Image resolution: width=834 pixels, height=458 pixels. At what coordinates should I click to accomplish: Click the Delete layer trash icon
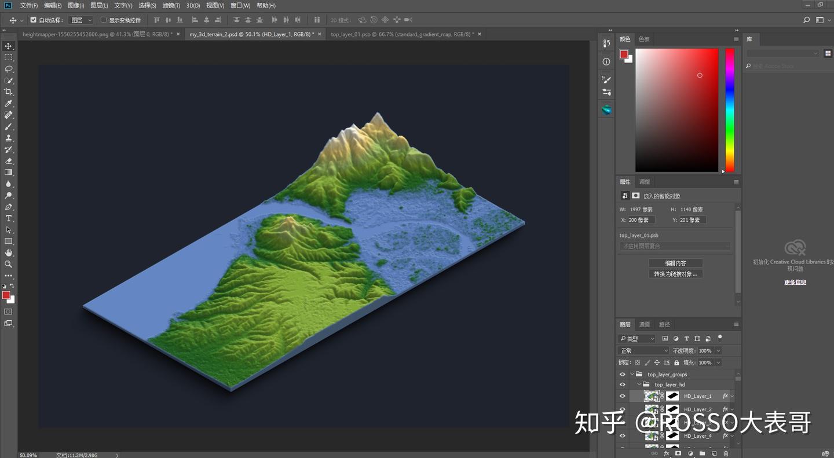click(x=726, y=453)
